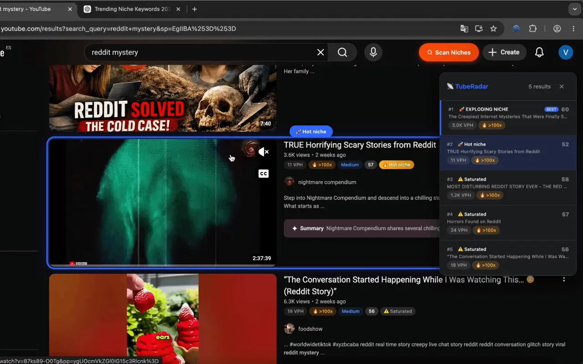Click the browser address bar URL
Image resolution: width=583 pixels, height=364 pixels.
point(118,29)
